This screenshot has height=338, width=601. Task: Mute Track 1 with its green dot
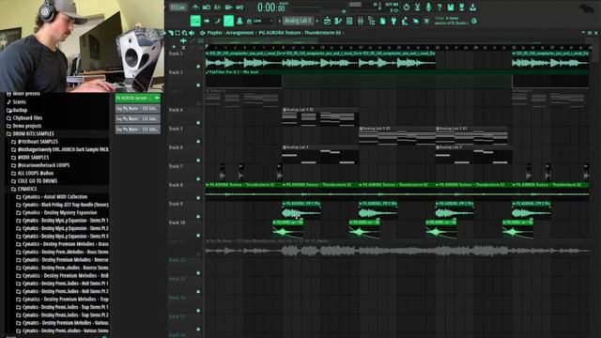click(198, 67)
